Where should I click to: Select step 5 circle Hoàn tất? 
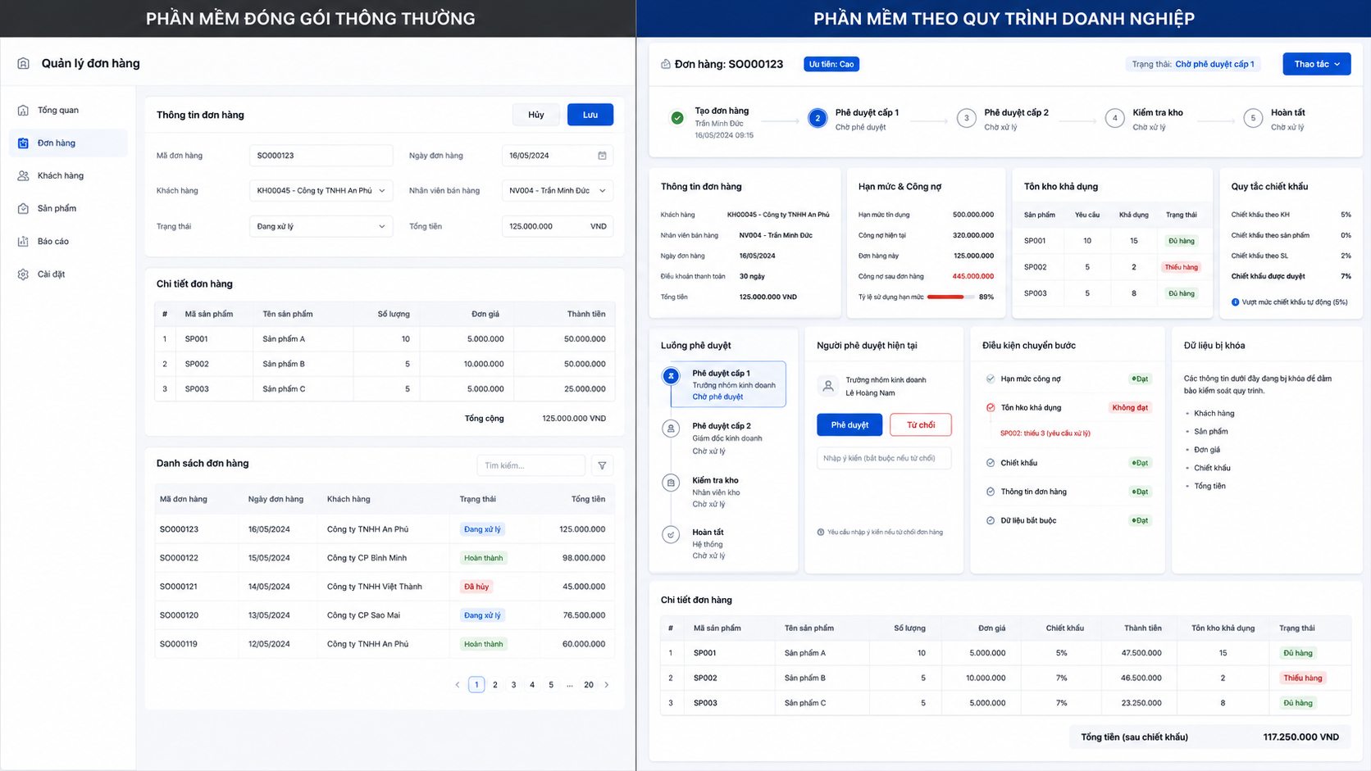[1253, 118]
